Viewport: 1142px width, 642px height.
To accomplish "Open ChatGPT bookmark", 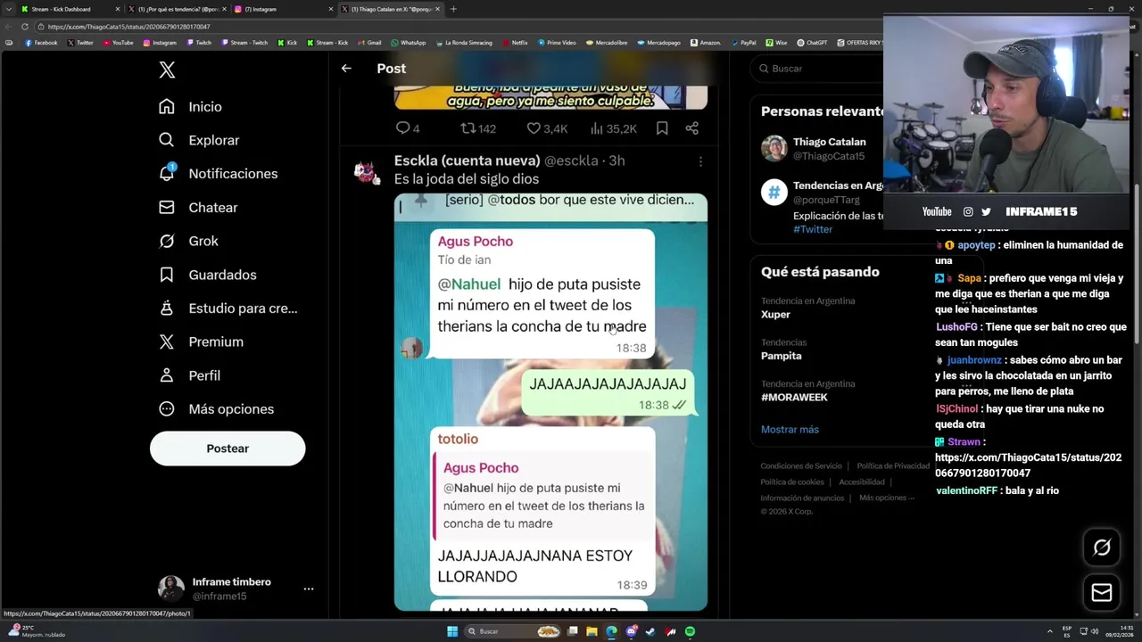I will click(812, 43).
